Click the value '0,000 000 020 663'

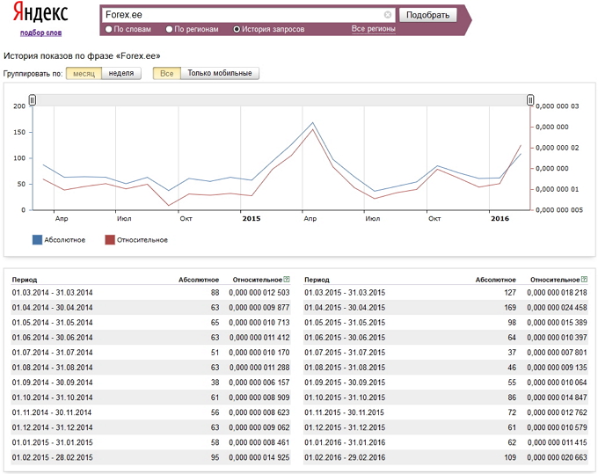point(558,457)
